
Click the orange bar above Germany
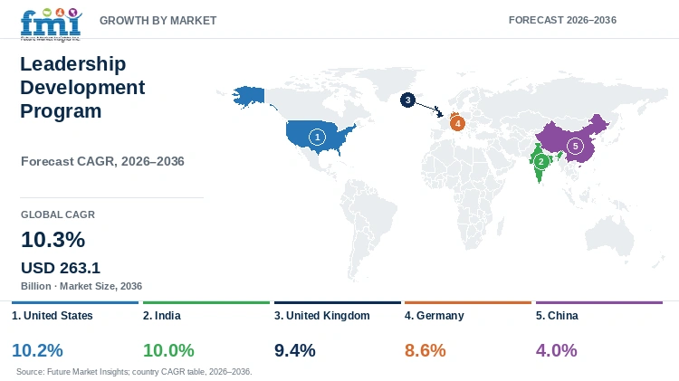click(x=468, y=302)
